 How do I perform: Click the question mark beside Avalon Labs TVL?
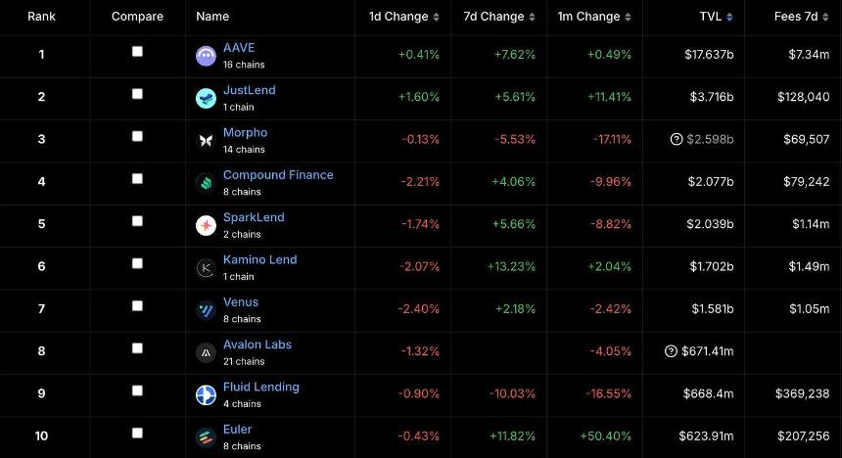pyautogui.click(x=672, y=351)
